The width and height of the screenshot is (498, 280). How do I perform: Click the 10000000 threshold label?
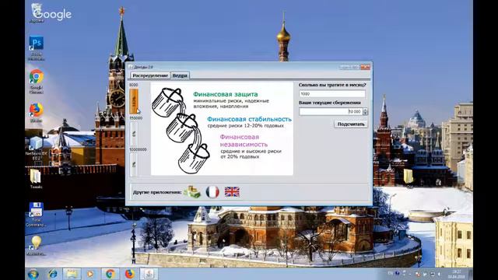138,149
